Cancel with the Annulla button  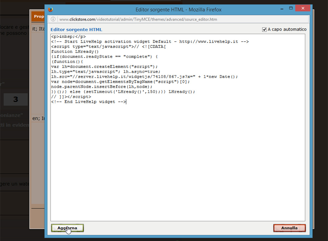[x=289, y=228]
